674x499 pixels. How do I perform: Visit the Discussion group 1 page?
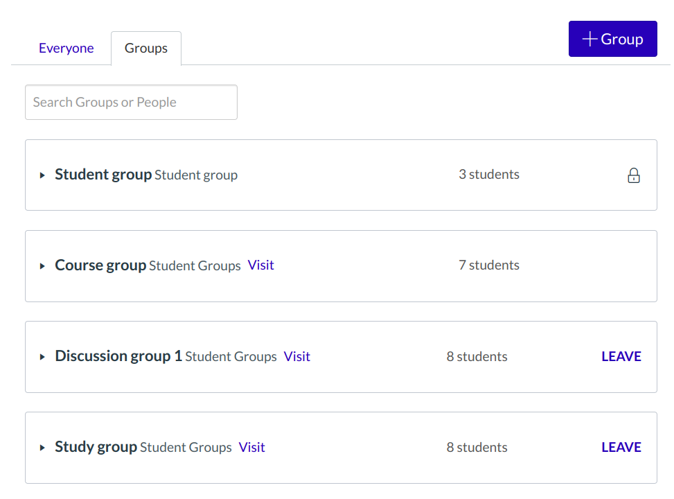[x=296, y=356]
